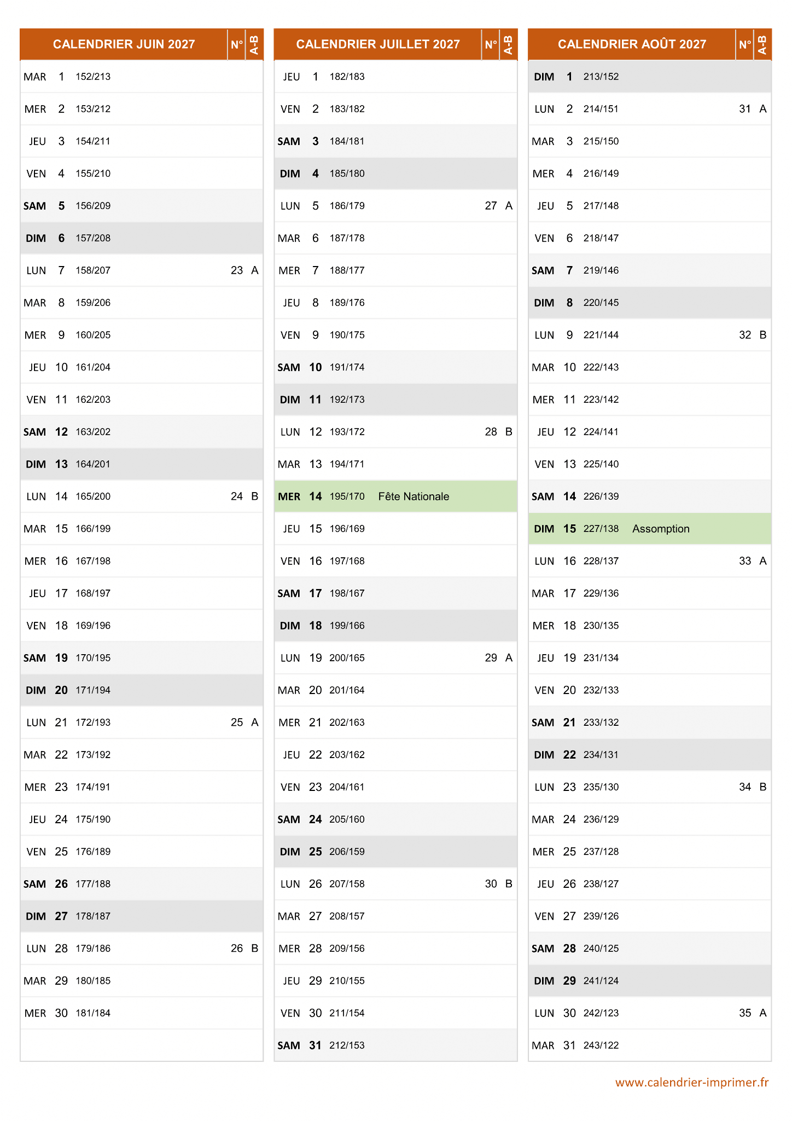The image size is (792, 1121).
Task: Click the CALENDRIER JUIN 2027 header
Action: pyautogui.click(x=124, y=44)
